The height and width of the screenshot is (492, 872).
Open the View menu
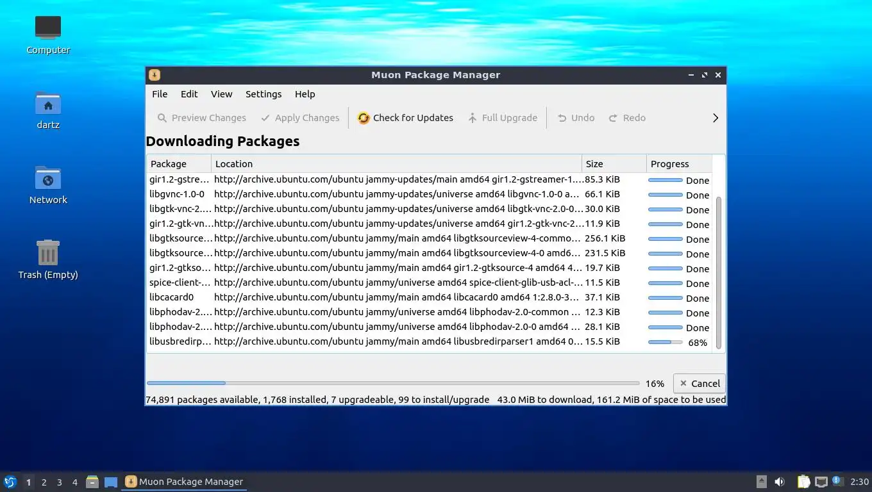[221, 94]
